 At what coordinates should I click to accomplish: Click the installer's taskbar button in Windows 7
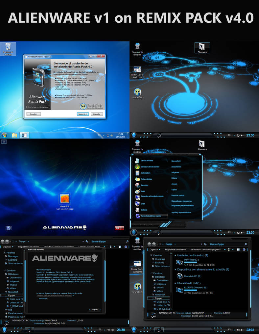[x=24, y=135]
